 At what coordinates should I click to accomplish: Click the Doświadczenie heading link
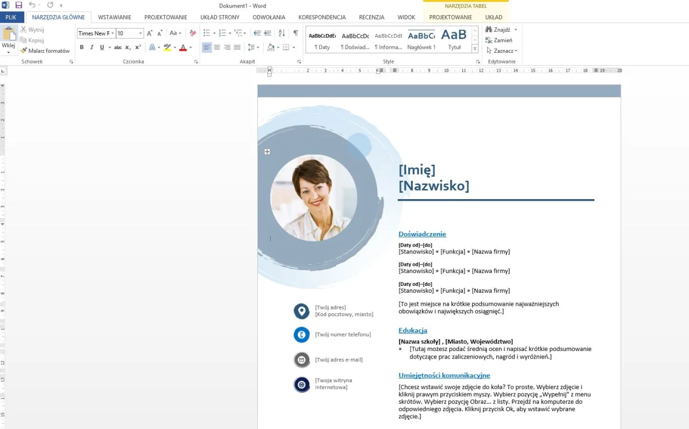click(x=422, y=234)
